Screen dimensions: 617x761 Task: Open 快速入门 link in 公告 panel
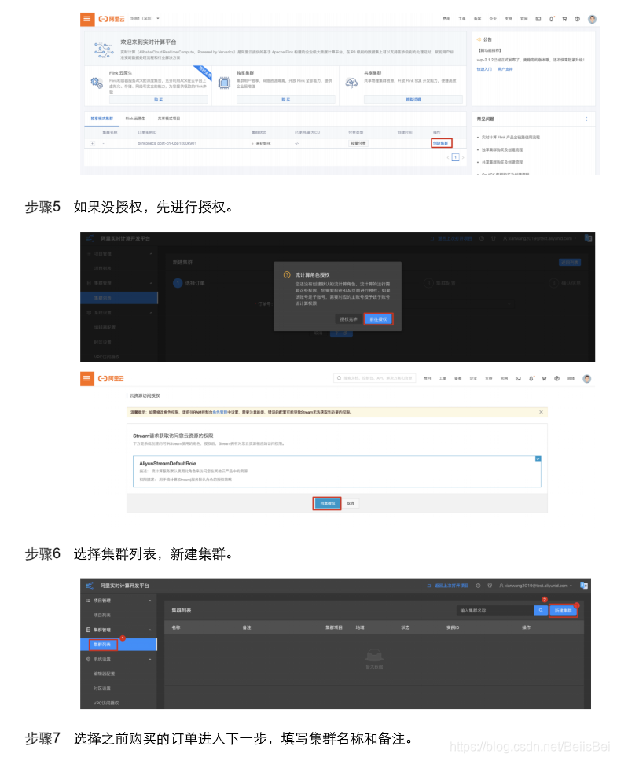tap(484, 69)
